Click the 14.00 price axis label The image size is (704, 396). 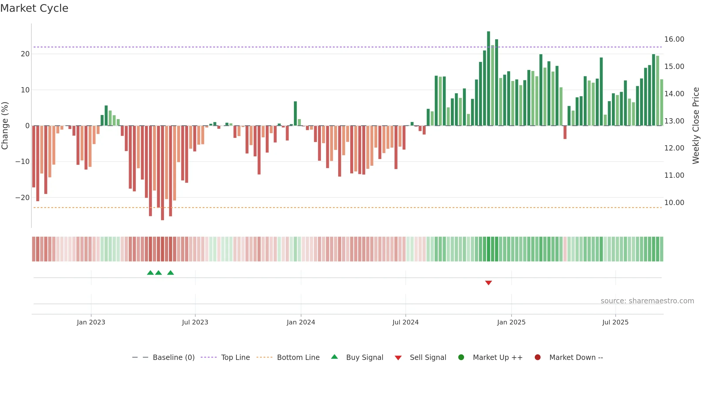[x=674, y=94]
